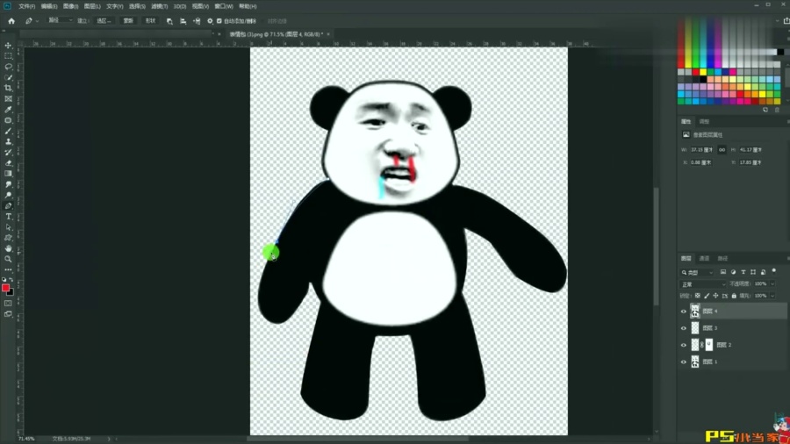Select the Frame tool
Image resolution: width=790 pixels, height=444 pixels.
8,98
